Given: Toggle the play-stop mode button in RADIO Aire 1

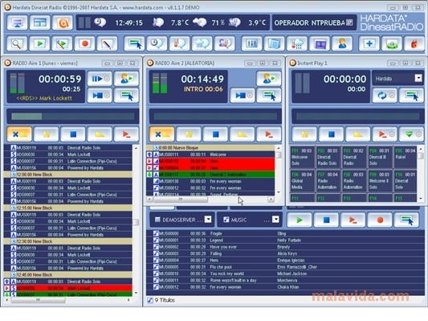Looking at the screenshot, I should (x=100, y=96).
